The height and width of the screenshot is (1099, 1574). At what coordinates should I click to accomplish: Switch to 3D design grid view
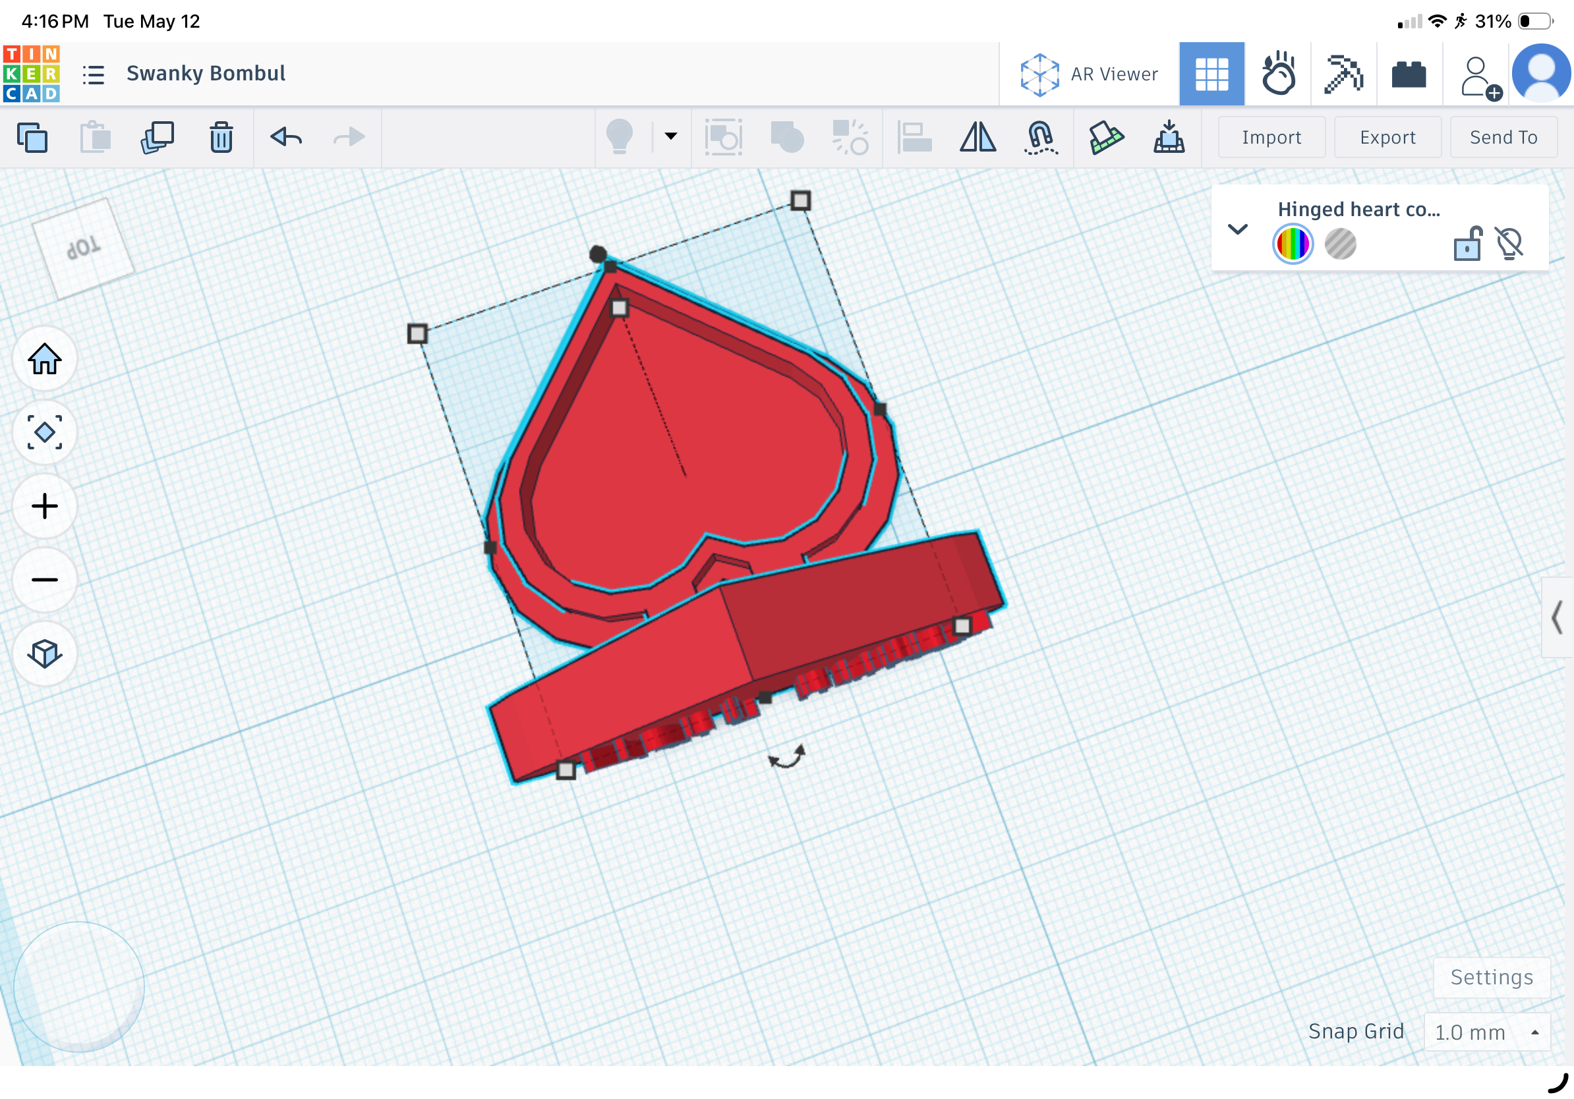tap(1211, 74)
